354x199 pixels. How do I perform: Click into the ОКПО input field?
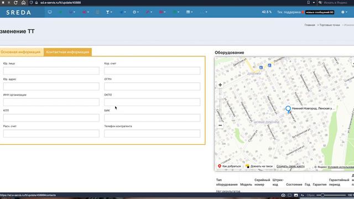click(x=152, y=102)
